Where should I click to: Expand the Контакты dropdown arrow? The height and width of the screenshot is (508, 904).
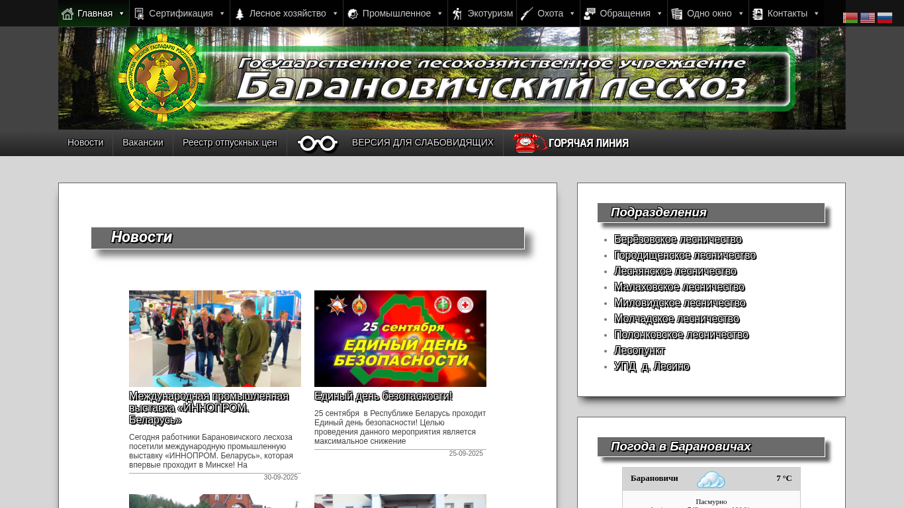pos(817,13)
